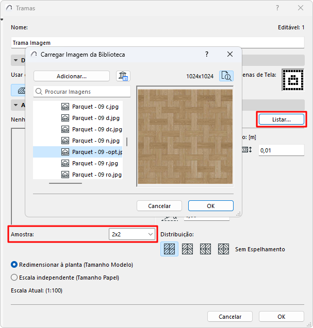Click the vertical size icon next to 0,01
The height and width of the screenshot is (328, 313).
coord(247,150)
